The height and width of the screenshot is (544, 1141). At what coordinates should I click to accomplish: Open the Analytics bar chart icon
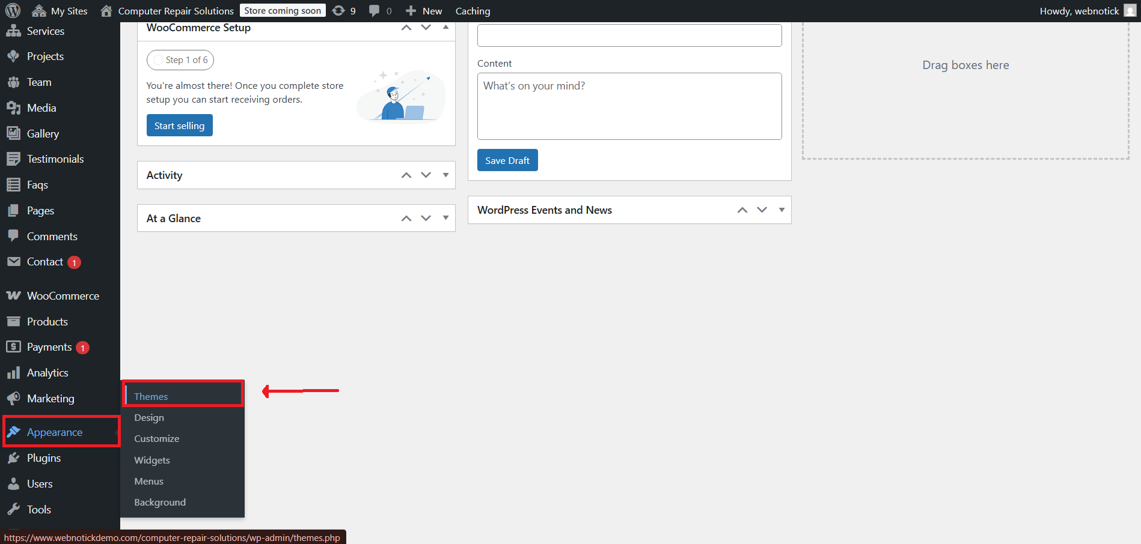coord(13,373)
